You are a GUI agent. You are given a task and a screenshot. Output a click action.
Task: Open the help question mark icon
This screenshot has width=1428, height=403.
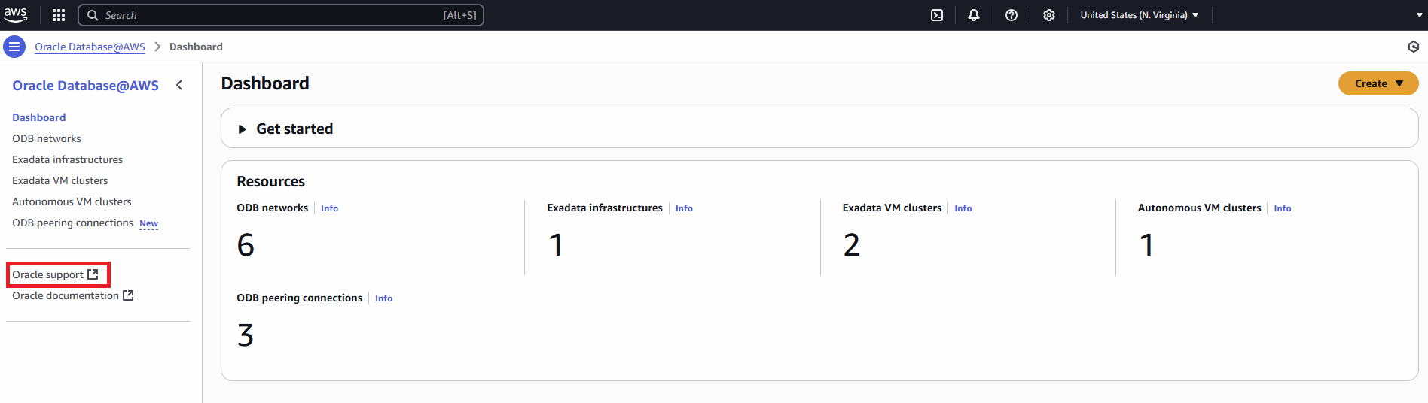click(x=1011, y=15)
